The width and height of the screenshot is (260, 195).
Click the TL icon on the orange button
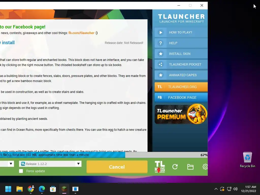[160, 87]
